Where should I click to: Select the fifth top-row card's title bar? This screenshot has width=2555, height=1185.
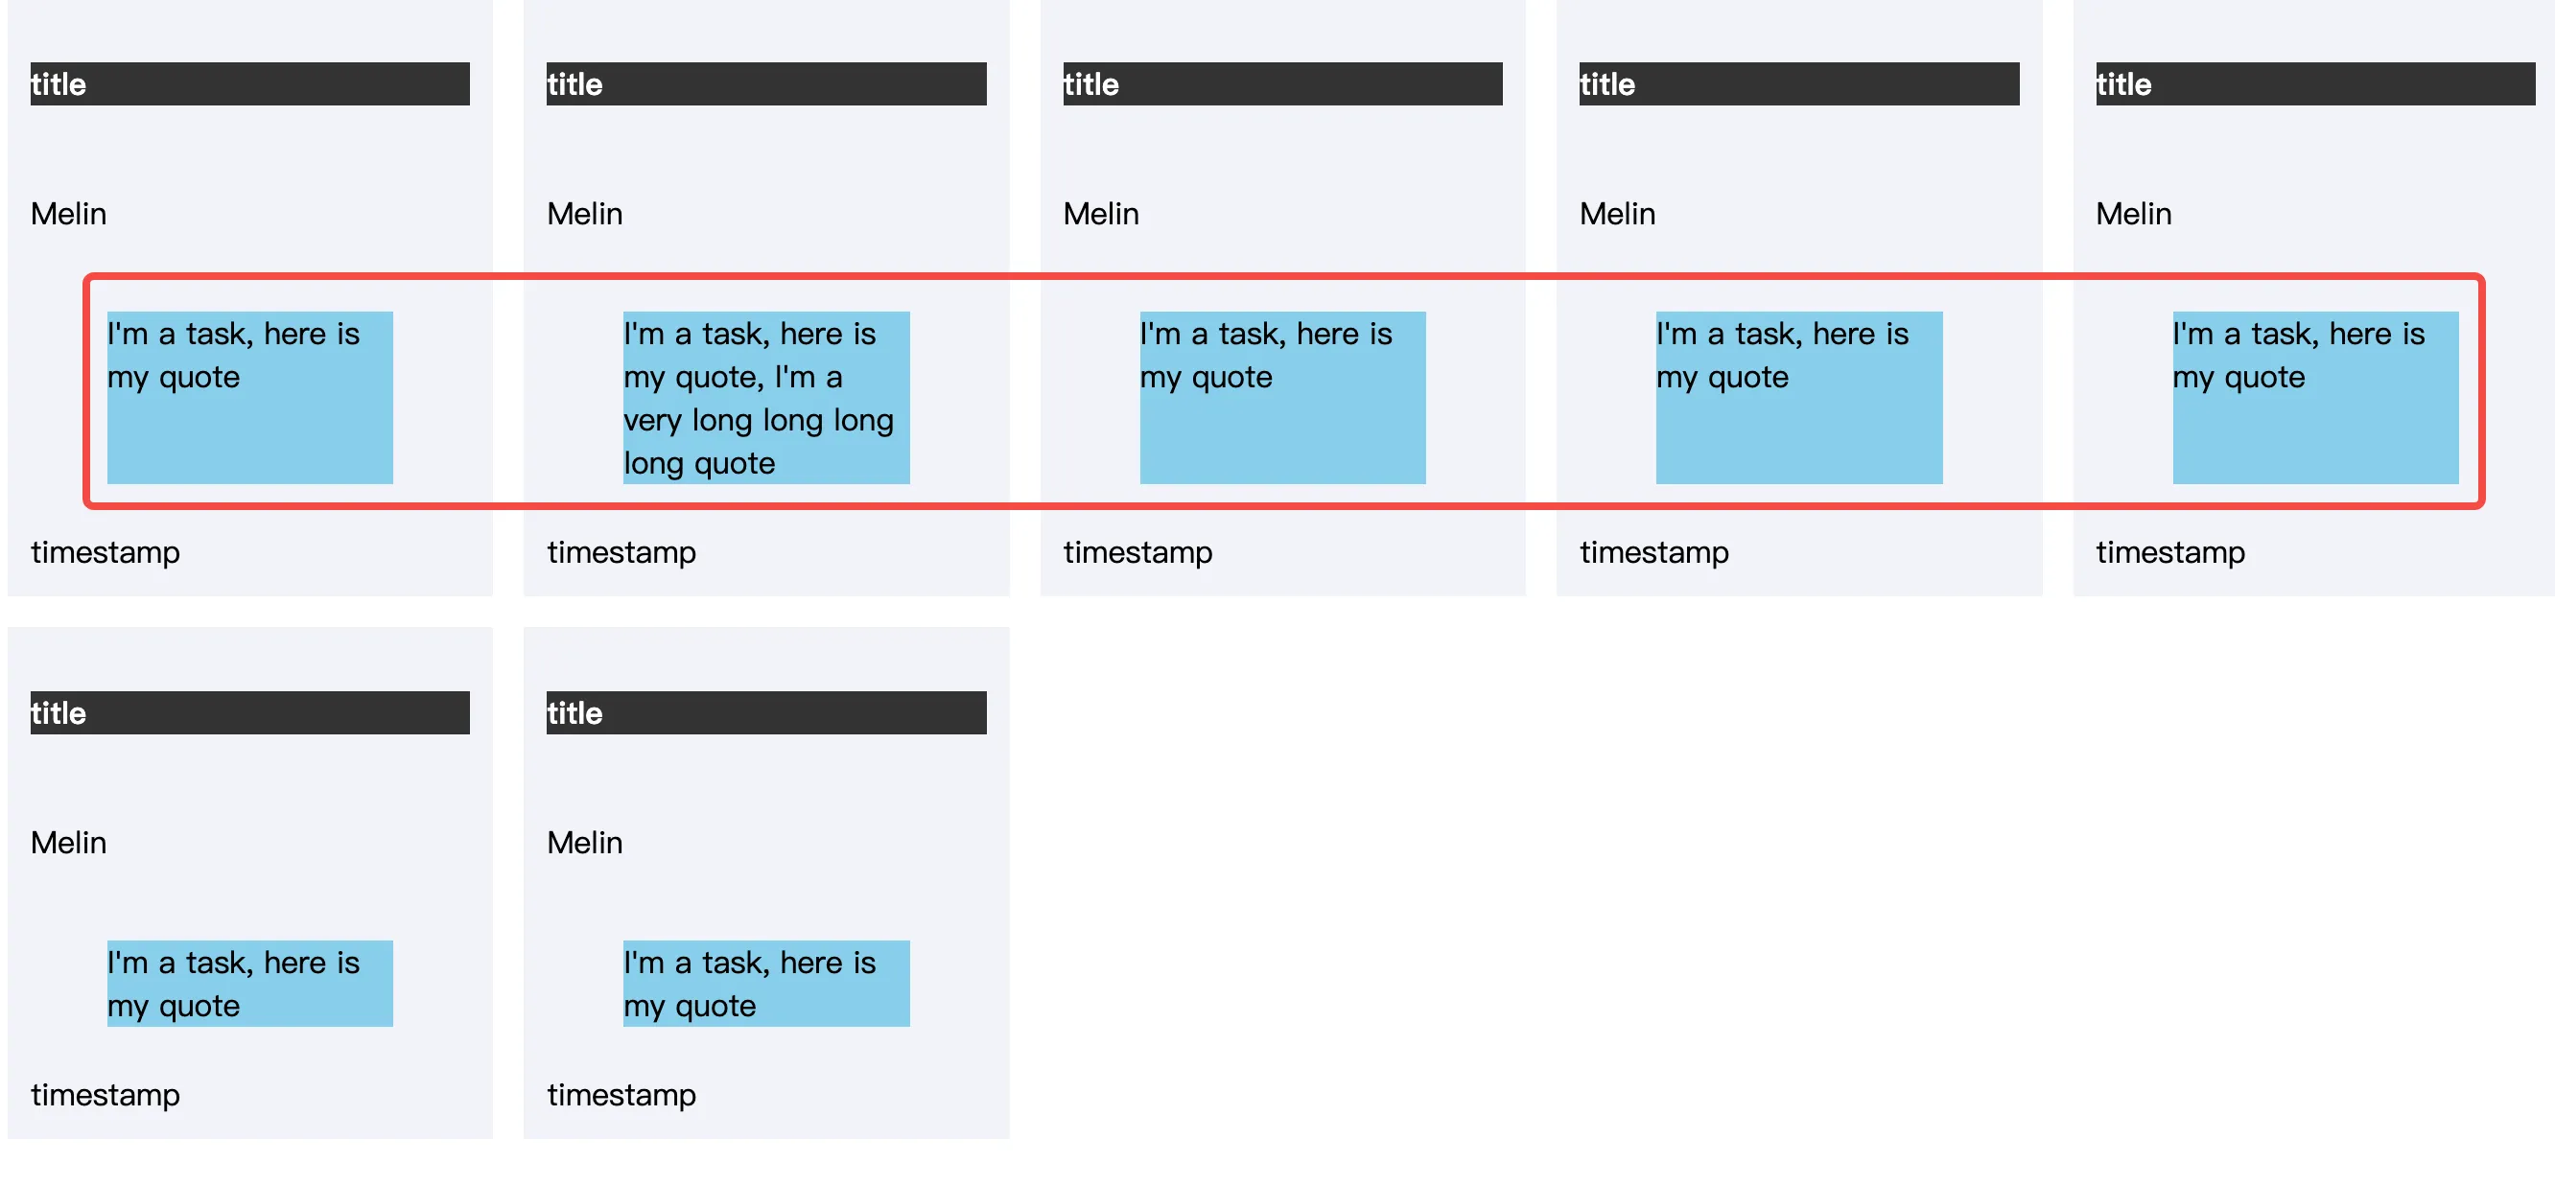pos(2315,84)
